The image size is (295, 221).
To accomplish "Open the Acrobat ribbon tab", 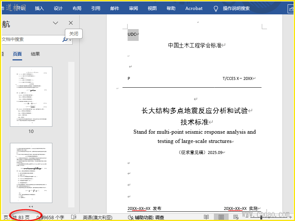I will 194,8.
